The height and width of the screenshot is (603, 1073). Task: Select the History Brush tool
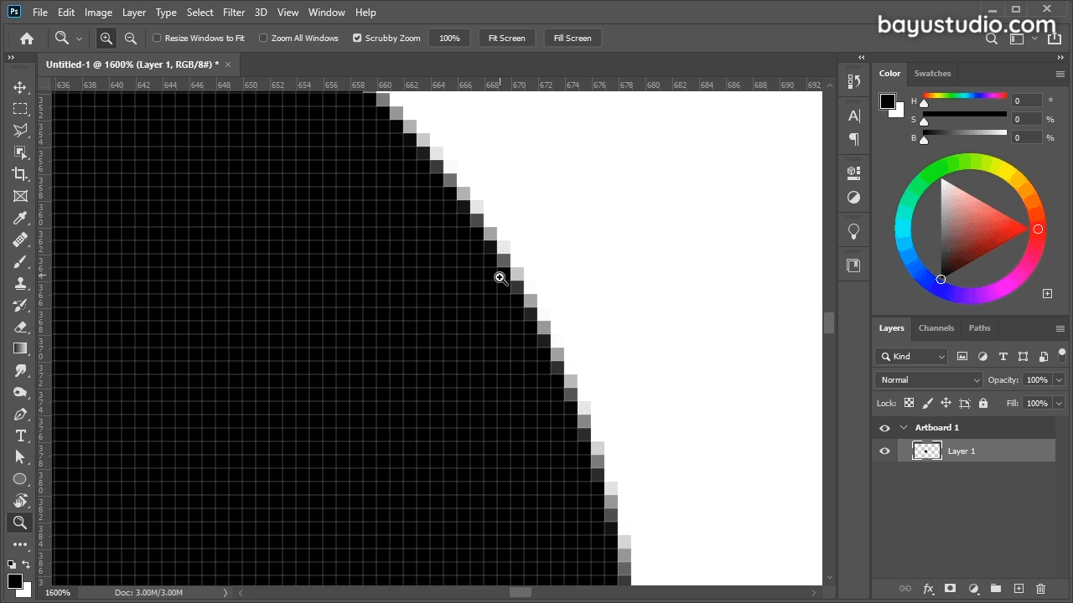click(20, 305)
